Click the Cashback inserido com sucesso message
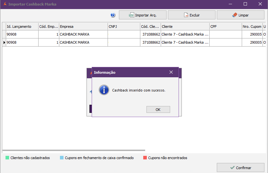The image size is (268, 173). [139, 90]
